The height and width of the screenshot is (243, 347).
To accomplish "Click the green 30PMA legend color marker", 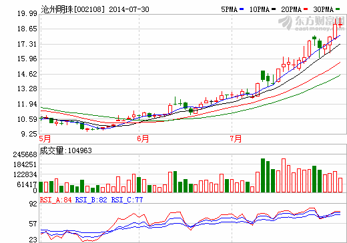I will tap(338, 9).
